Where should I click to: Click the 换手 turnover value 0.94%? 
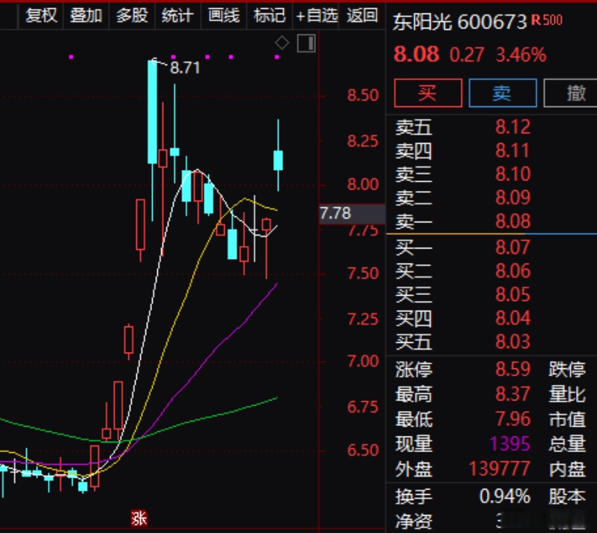[x=505, y=496]
